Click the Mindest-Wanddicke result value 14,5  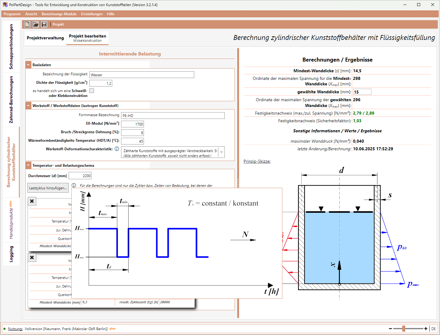[357, 71]
